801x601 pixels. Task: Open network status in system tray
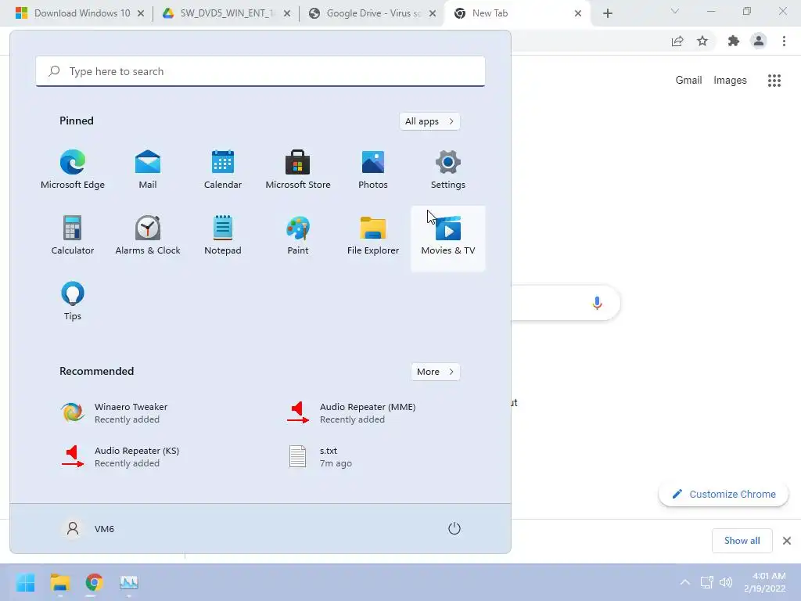point(707,582)
